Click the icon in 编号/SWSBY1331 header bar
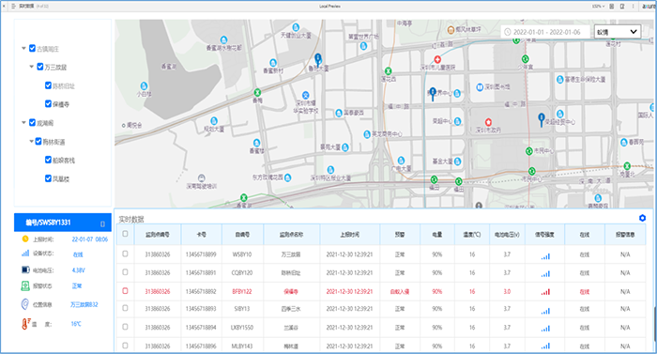Viewport: 657px width, 354px height. [x=102, y=224]
